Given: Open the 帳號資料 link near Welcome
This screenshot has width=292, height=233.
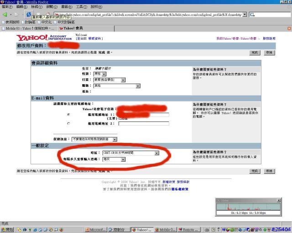Looking at the screenshot, I should [x=94, y=39].
